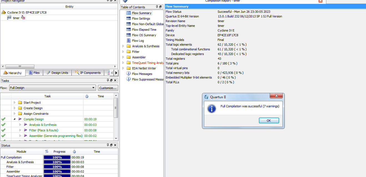Expand Fitter in Table of Contents
Image resolution: width=366 pixels, height=177 pixels.
[123, 52]
